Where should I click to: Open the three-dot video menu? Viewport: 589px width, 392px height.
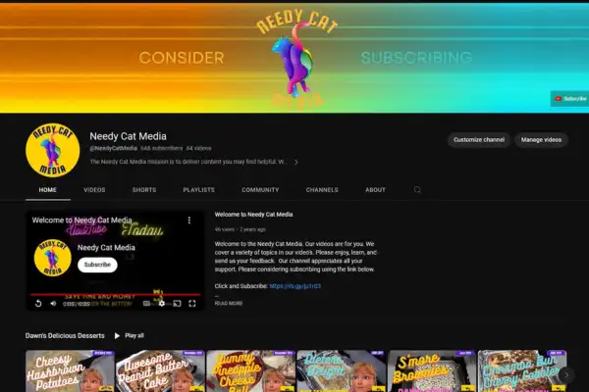[188, 220]
